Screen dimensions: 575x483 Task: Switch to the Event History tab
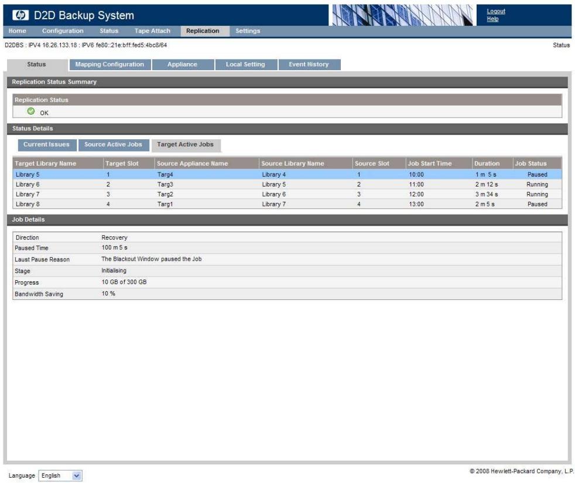309,64
